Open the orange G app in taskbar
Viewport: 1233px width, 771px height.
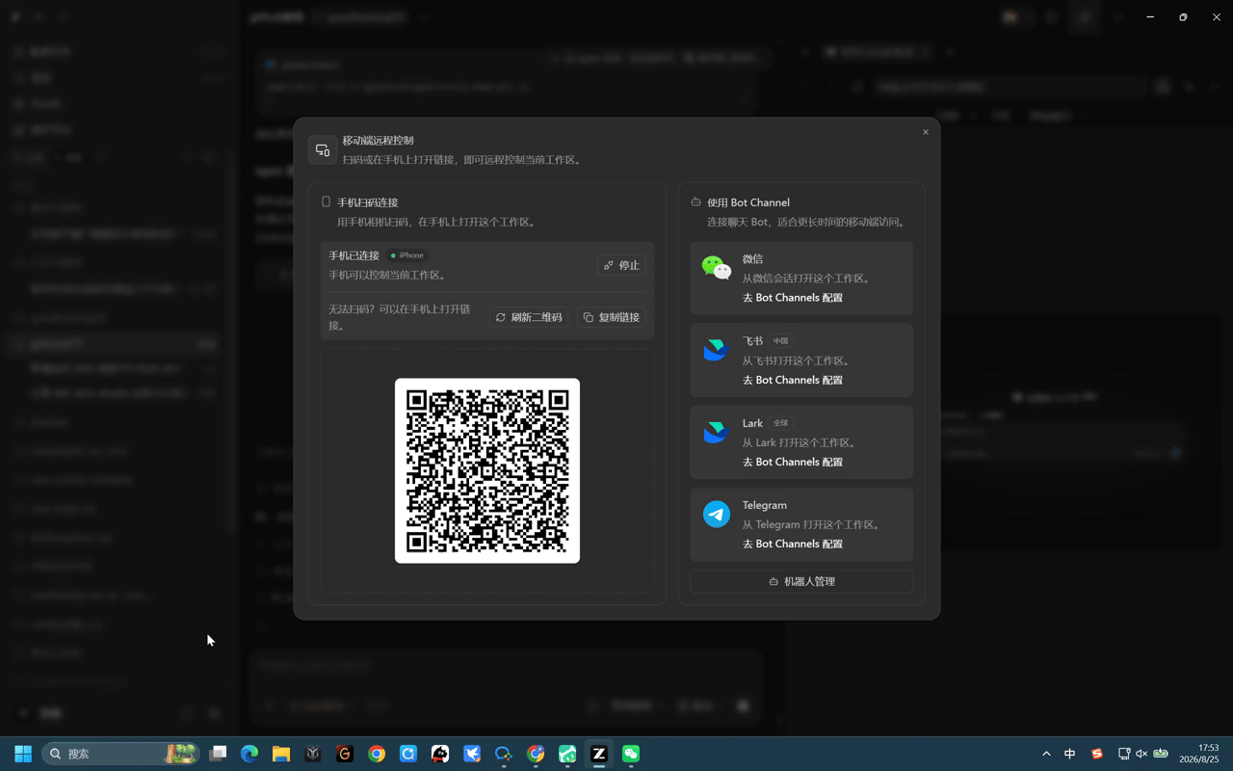pyautogui.click(x=345, y=754)
